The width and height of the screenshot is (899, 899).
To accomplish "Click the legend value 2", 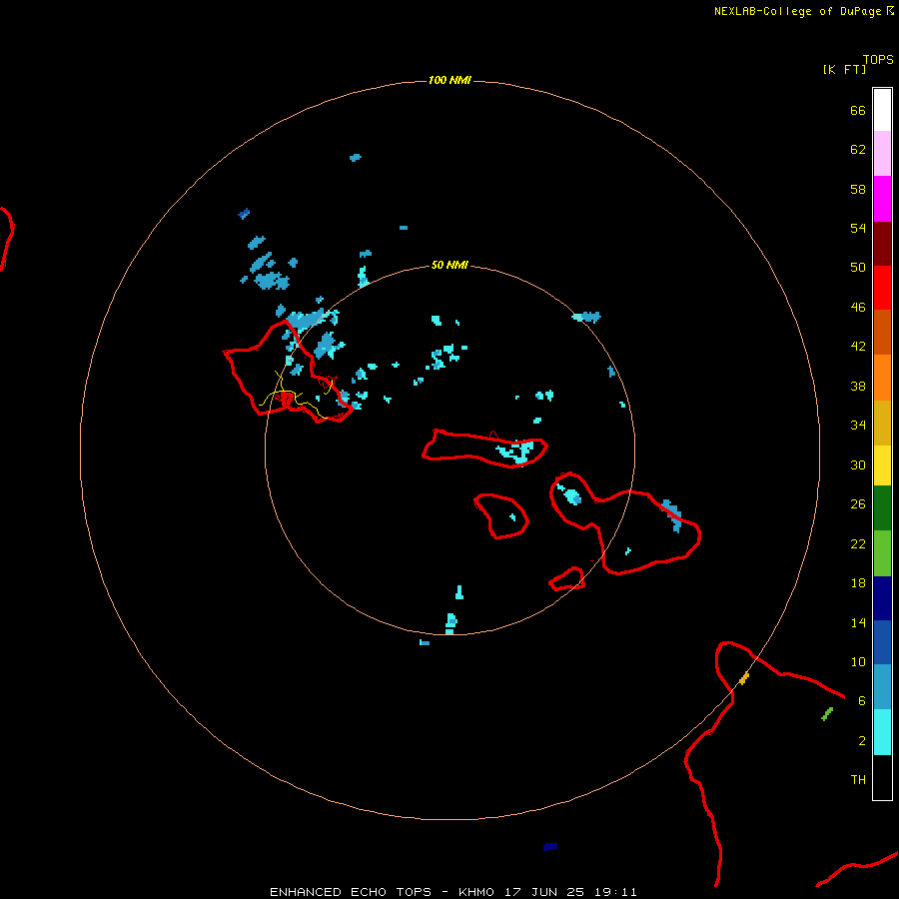I will point(862,741).
